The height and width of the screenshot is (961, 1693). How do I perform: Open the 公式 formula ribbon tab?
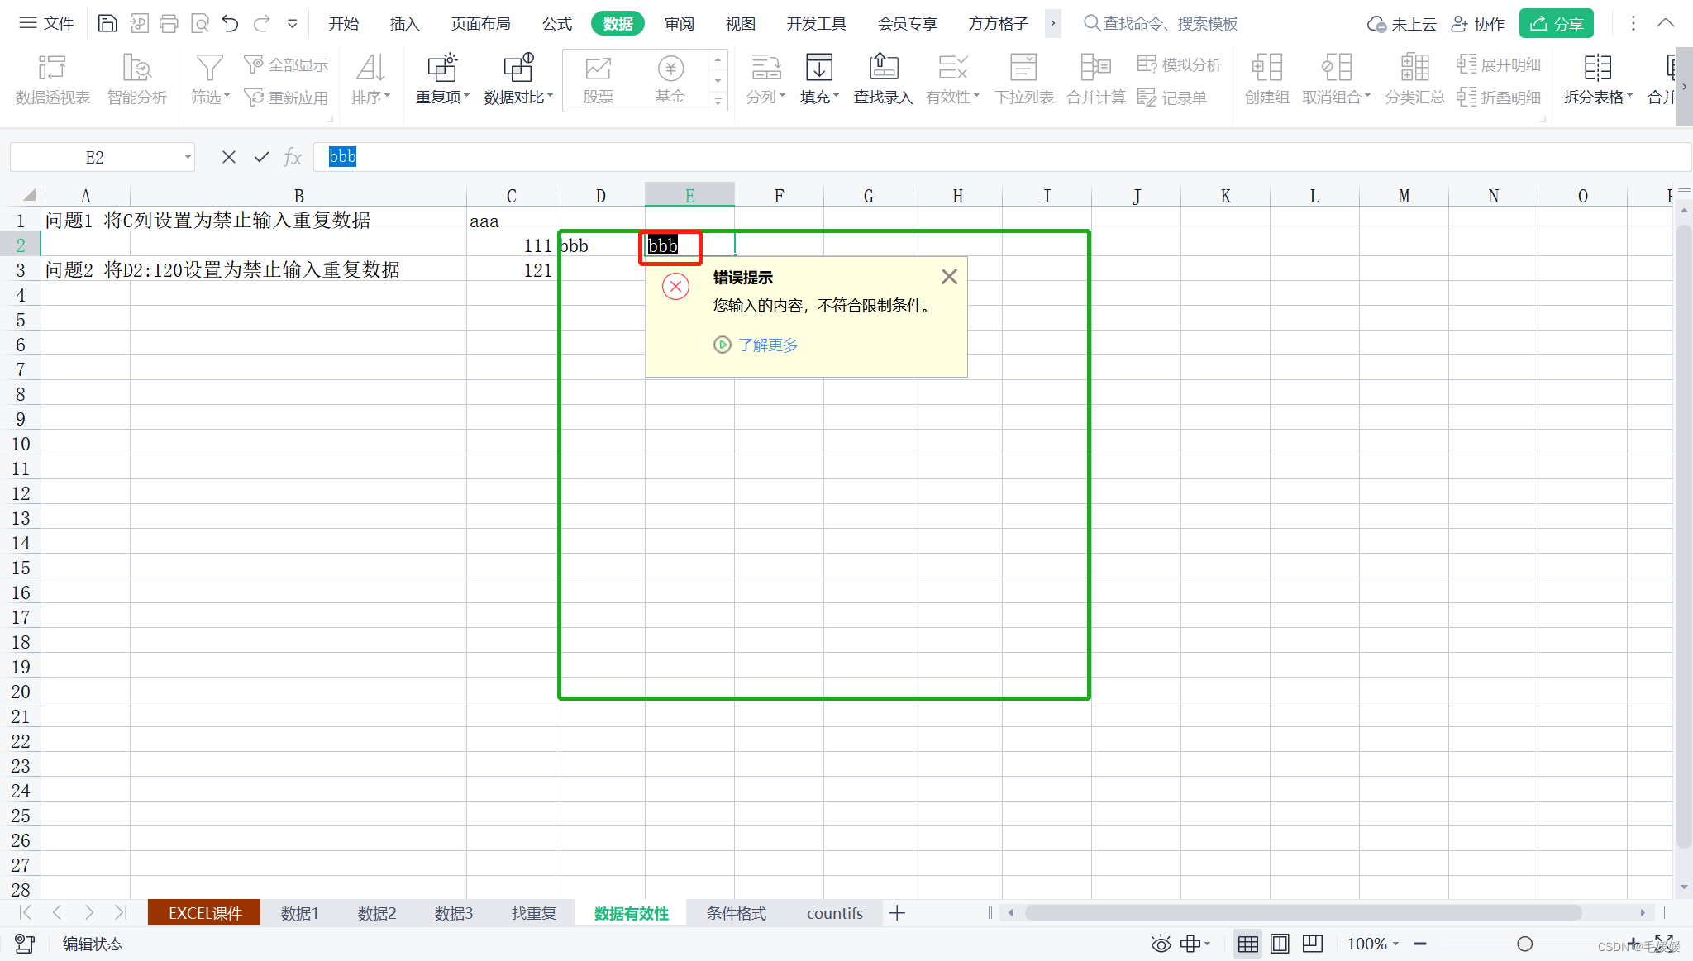coord(556,23)
